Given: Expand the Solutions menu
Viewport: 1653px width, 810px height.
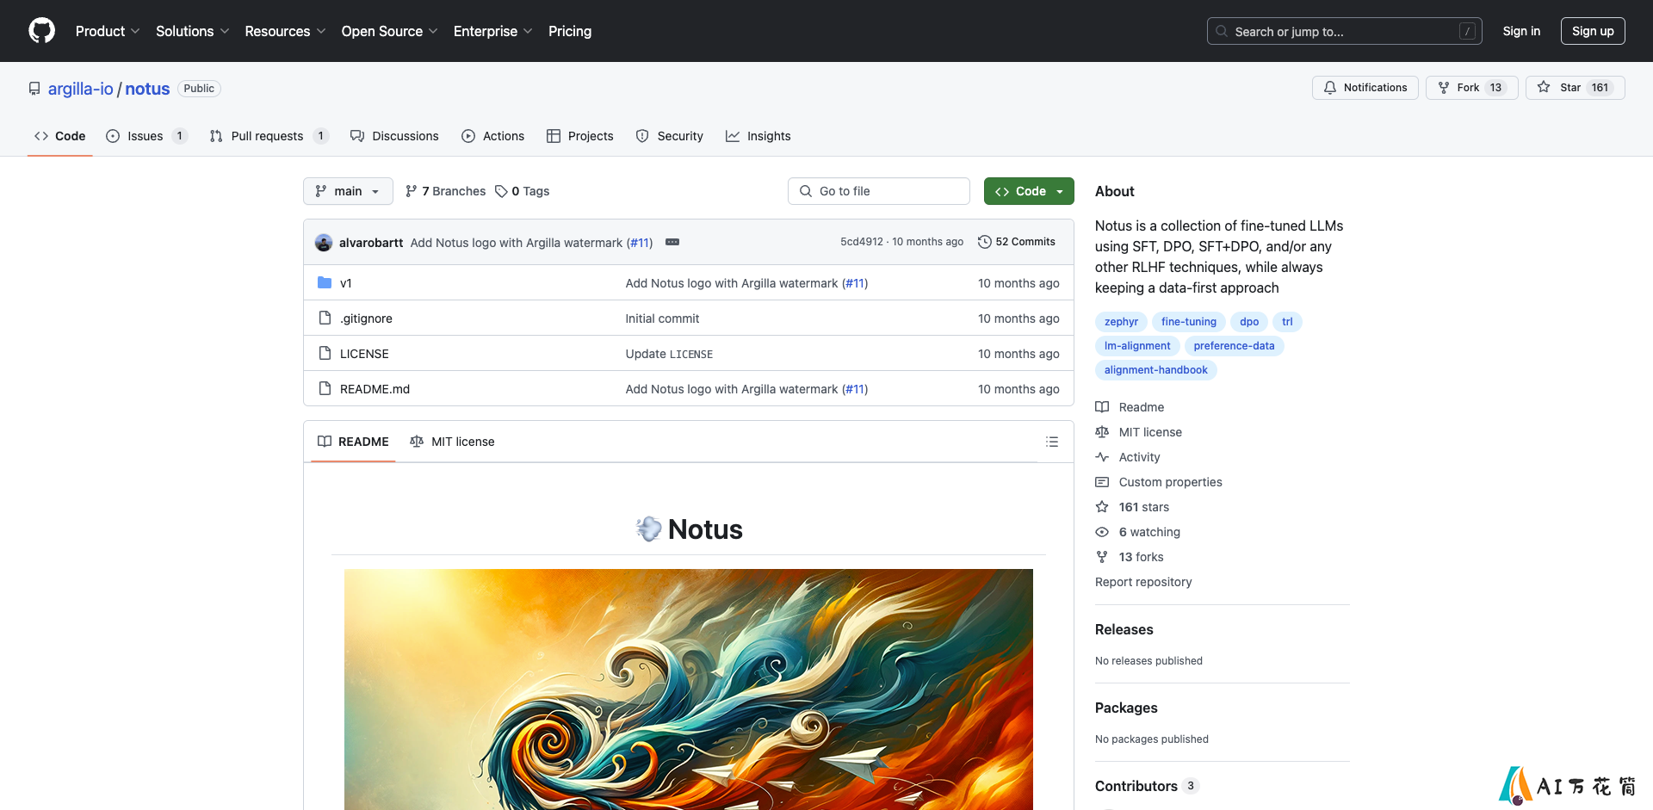Looking at the screenshot, I should pos(193,31).
